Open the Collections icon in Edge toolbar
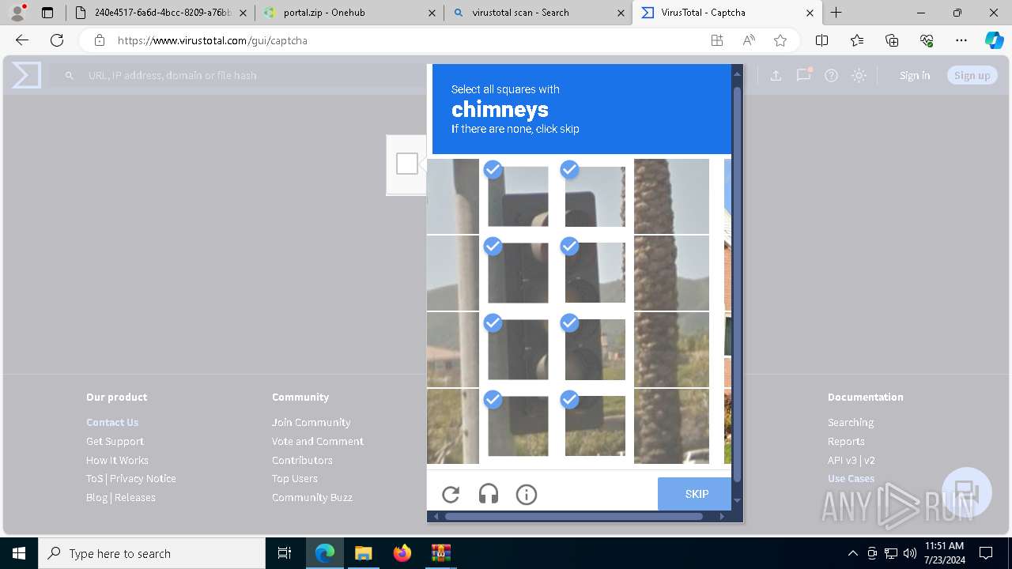1012x569 pixels. coord(892,40)
